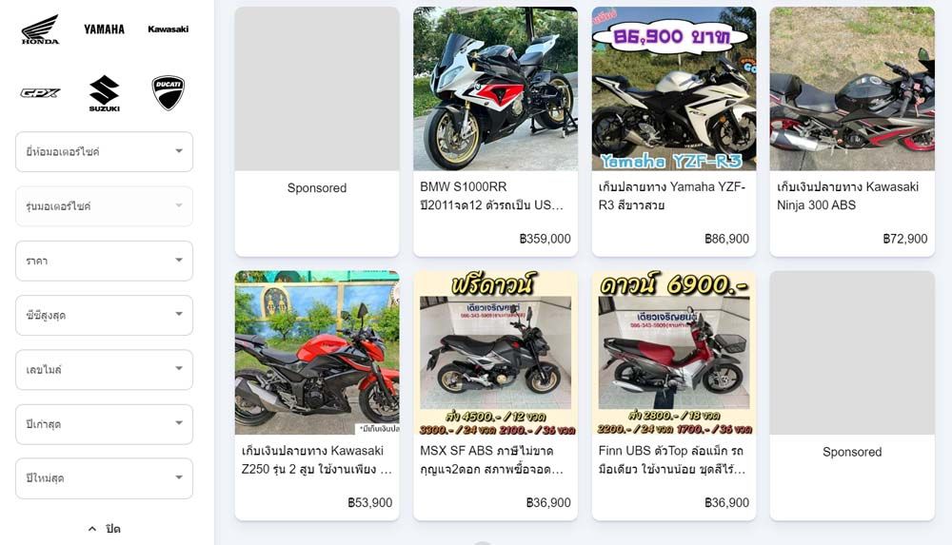Open the ปีใหม่สุด newest year dropdown

pos(105,478)
